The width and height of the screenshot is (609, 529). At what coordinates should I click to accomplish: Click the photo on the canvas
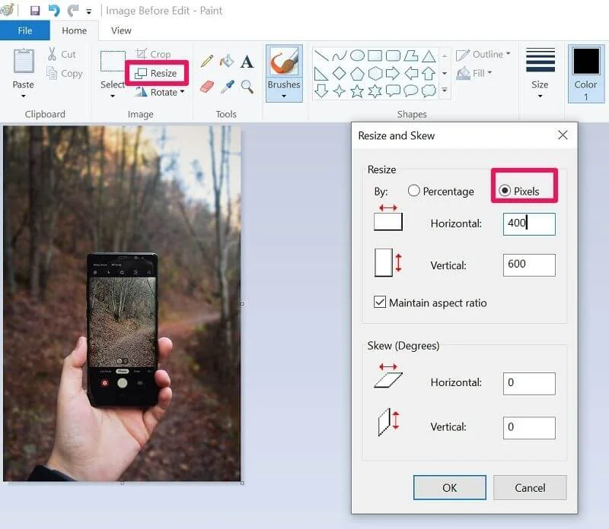(122, 303)
